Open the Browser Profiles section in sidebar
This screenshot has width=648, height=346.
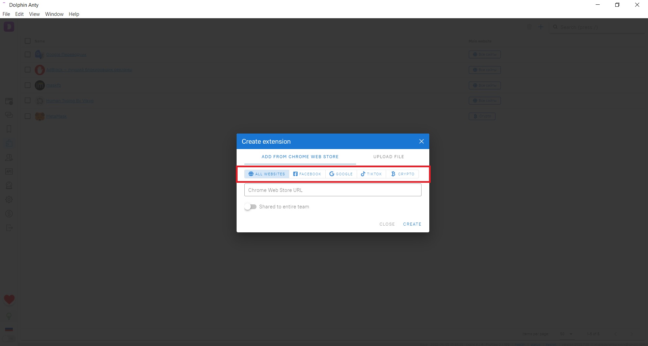(9, 101)
